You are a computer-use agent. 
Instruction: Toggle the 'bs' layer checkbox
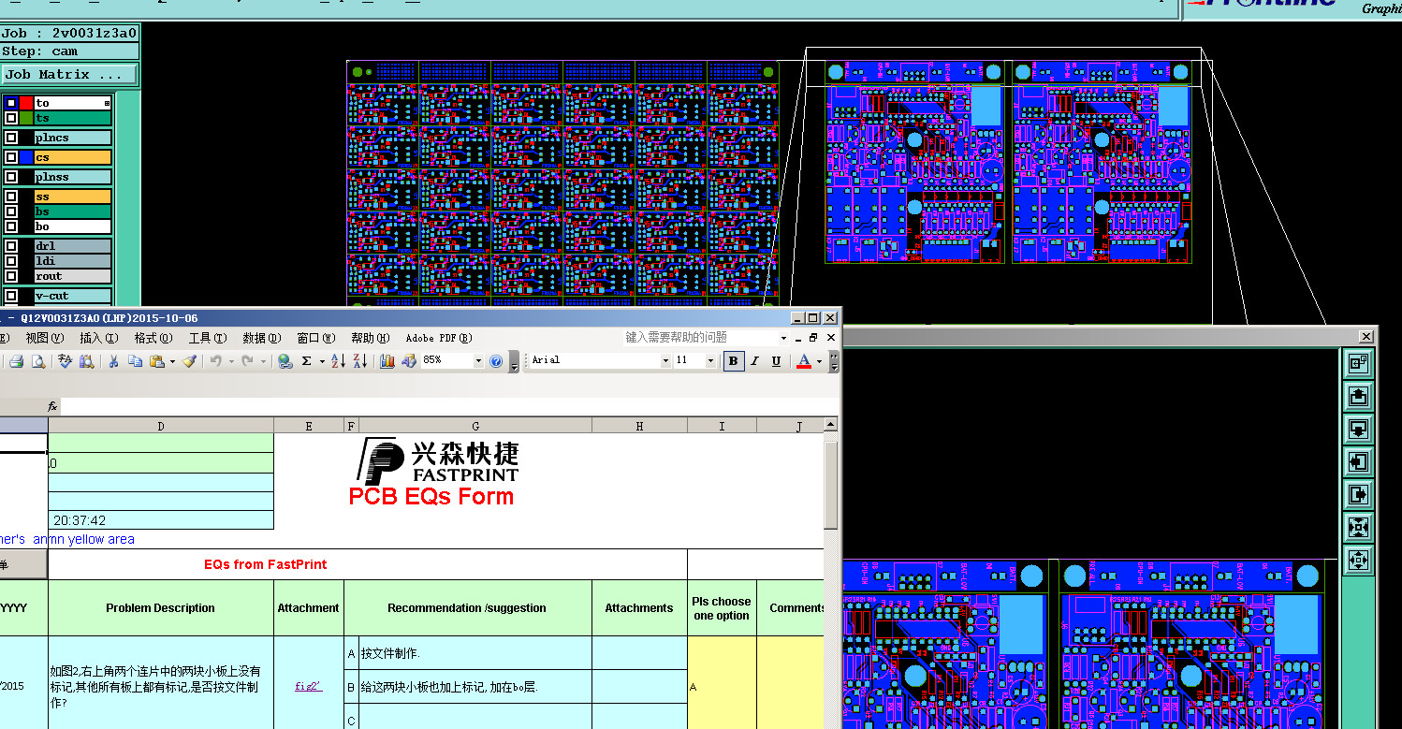(x=11, y=211)
